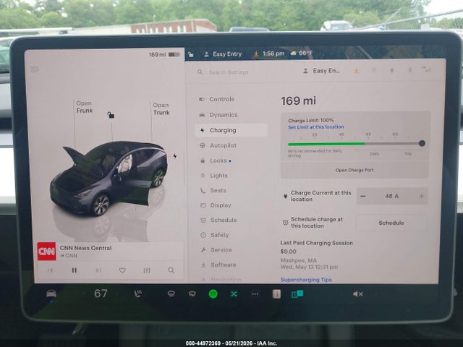Image resolution: width=463 pixels, height=347 pixels.
Task: Tap the notifications bell icon
Action: 392,71
